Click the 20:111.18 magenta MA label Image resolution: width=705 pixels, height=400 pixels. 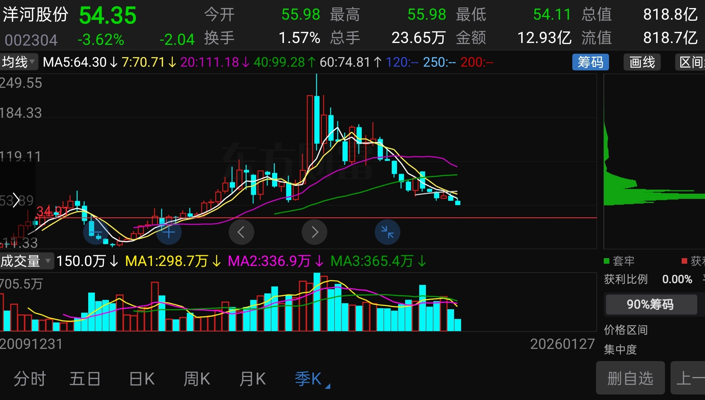pos(215,62)
